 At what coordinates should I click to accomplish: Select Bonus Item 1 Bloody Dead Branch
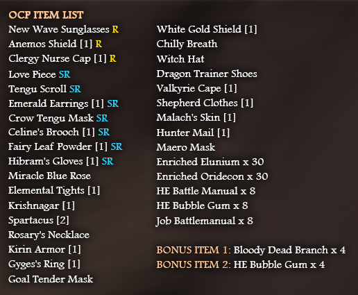tap(251, 250)
